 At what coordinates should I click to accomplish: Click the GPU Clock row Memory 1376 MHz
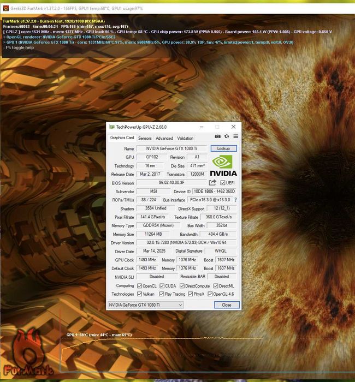(x=187, y=260)
